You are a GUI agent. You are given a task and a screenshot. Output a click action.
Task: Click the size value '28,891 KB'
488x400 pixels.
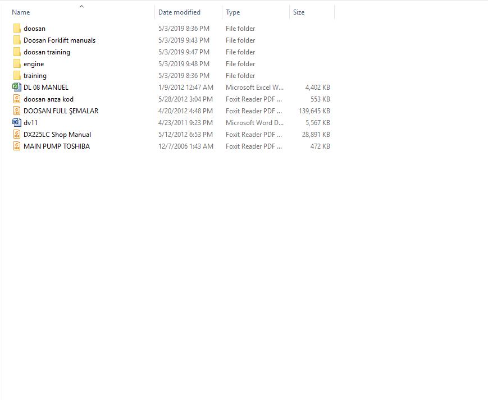click(x=316, y=135)
